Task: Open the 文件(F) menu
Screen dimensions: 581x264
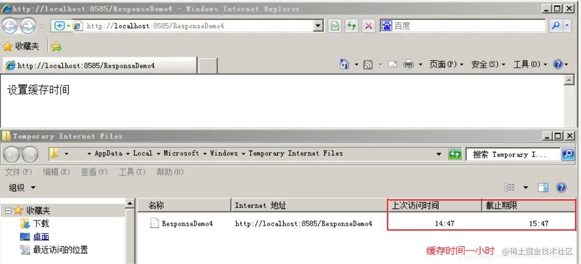Action: 19,172
